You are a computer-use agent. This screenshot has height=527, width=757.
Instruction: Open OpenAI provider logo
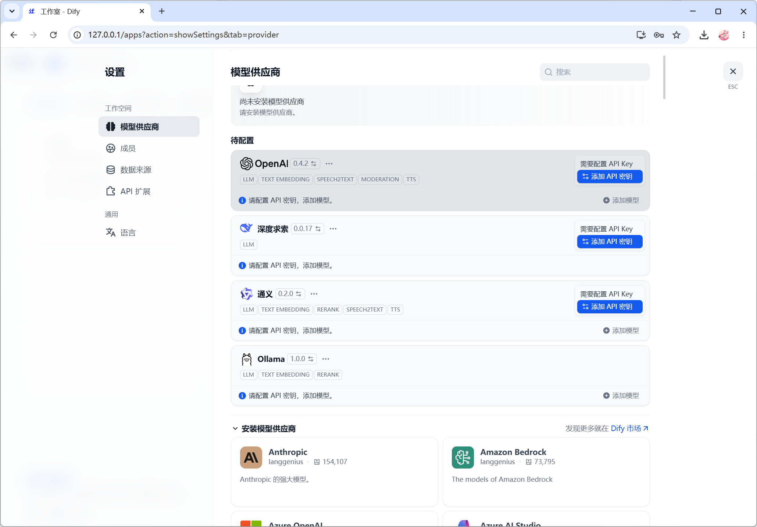pyautogui.click(x=246, y=163)
